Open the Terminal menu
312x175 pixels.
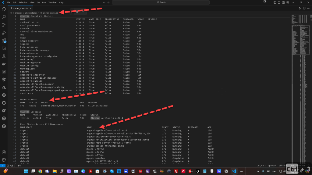[52, 2]
